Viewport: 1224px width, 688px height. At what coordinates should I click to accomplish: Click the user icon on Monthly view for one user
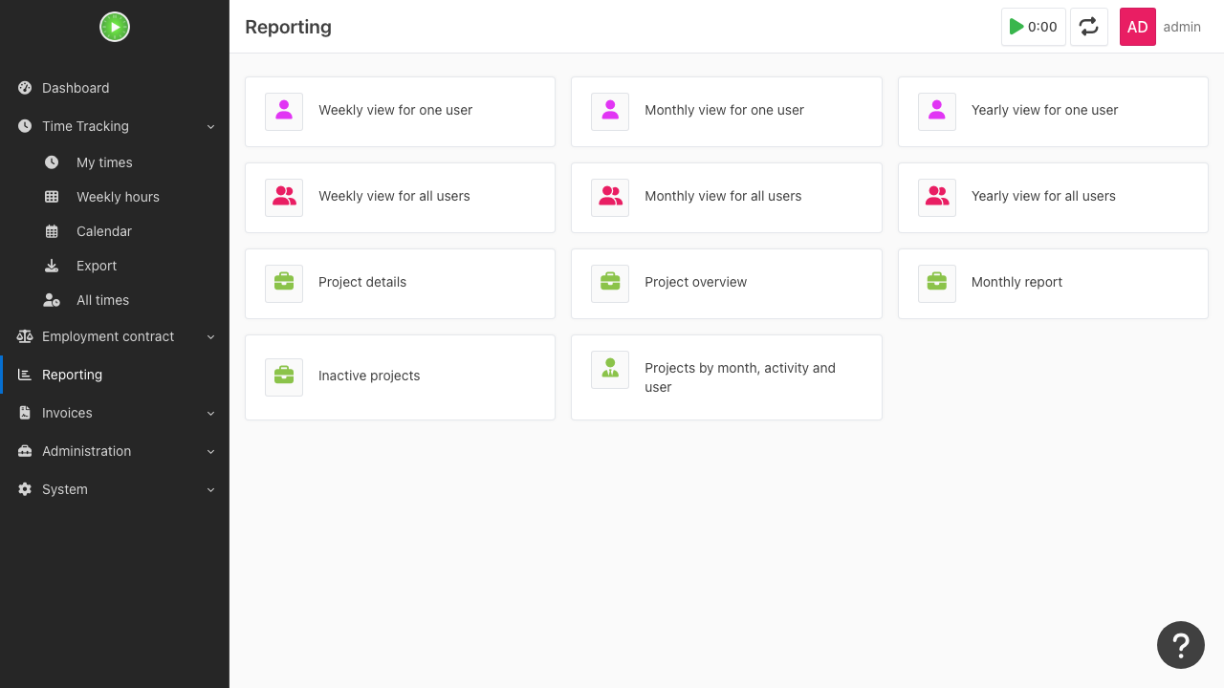pyautogui.click(x=610, y=111)
